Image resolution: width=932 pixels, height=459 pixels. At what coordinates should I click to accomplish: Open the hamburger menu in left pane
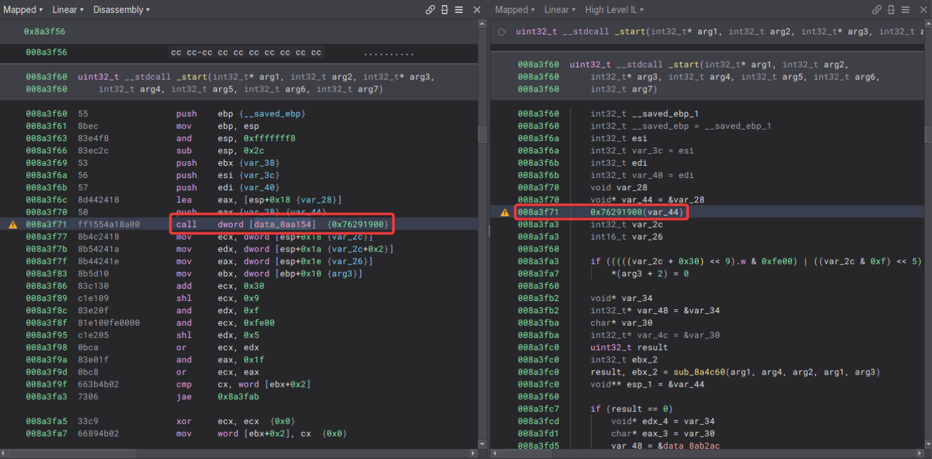click(459, 10)
